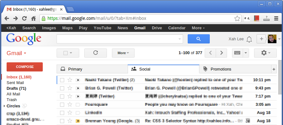Open YouTube from the Google bar

pos(103,28)
